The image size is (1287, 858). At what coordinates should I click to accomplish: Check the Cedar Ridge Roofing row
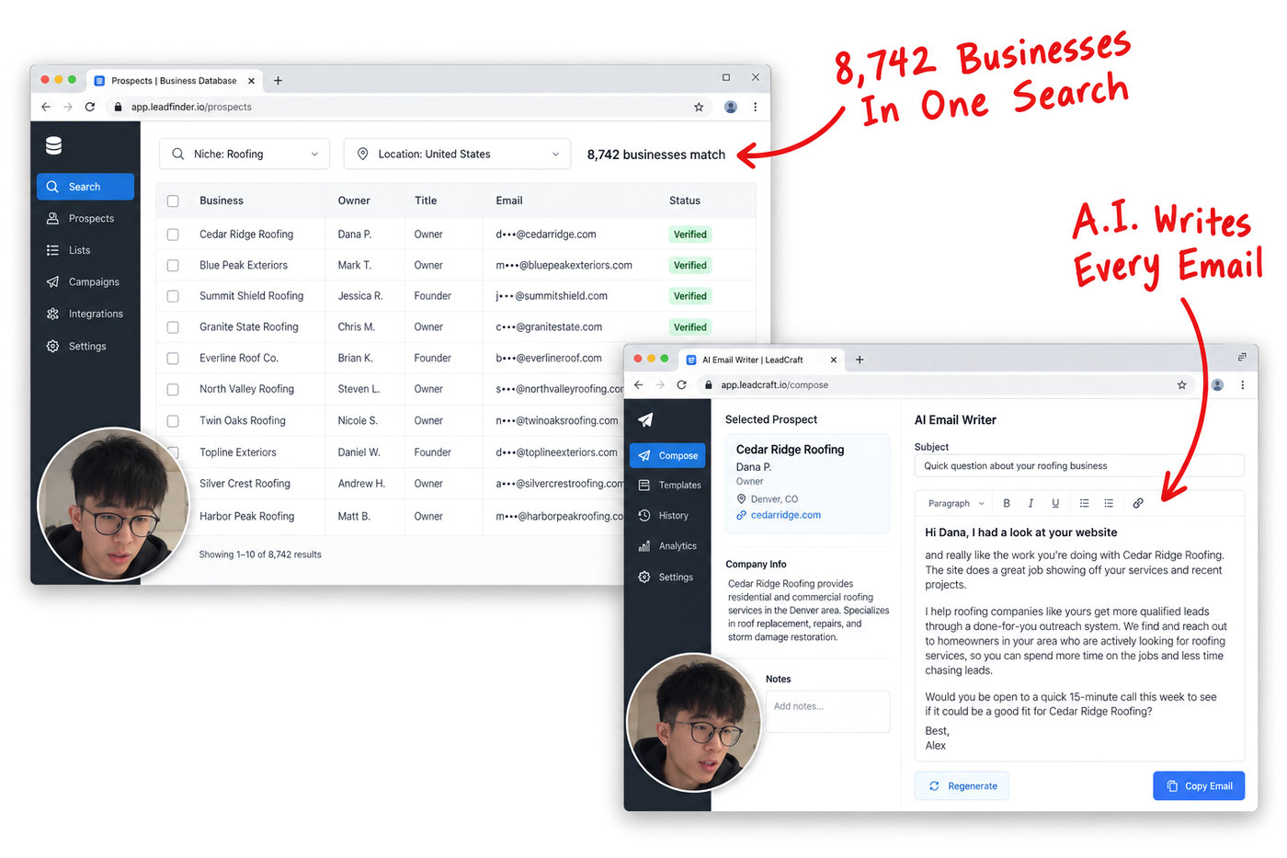(173, 235)
